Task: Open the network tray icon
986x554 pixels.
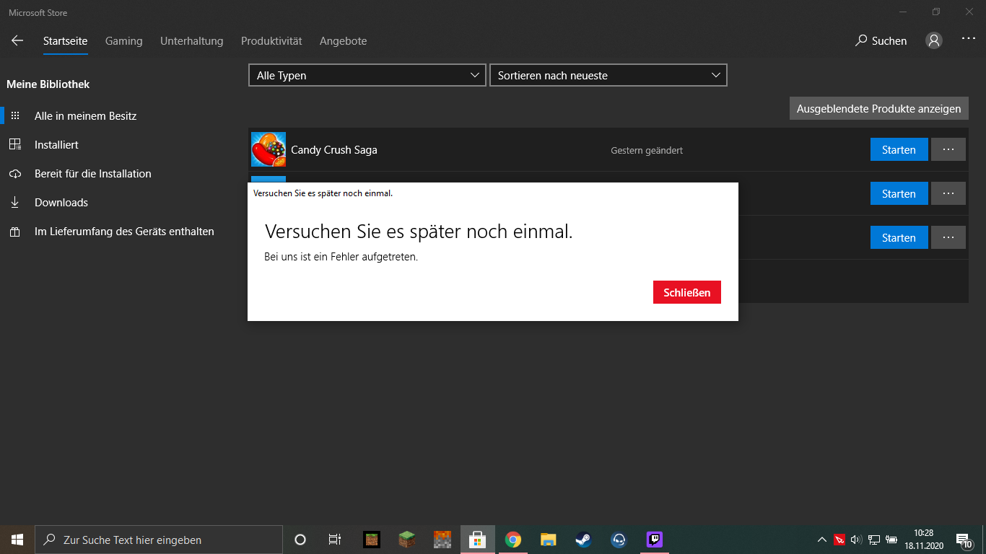Action: coord(873,540)
